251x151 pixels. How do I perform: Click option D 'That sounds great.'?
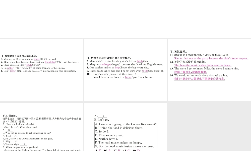109,135
